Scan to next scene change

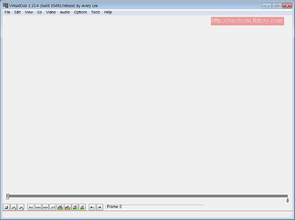coord(82,207)
